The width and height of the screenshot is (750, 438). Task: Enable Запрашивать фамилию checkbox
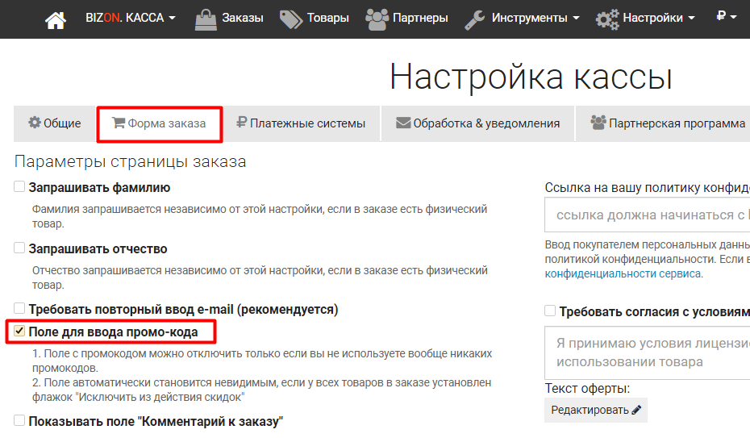(x=19, y=187)
